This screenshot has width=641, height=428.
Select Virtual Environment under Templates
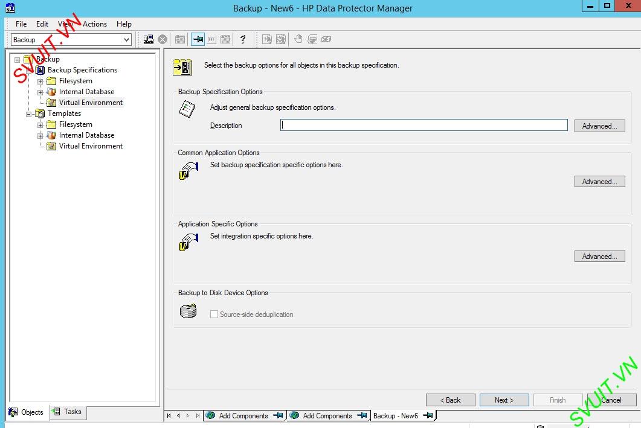91,146
